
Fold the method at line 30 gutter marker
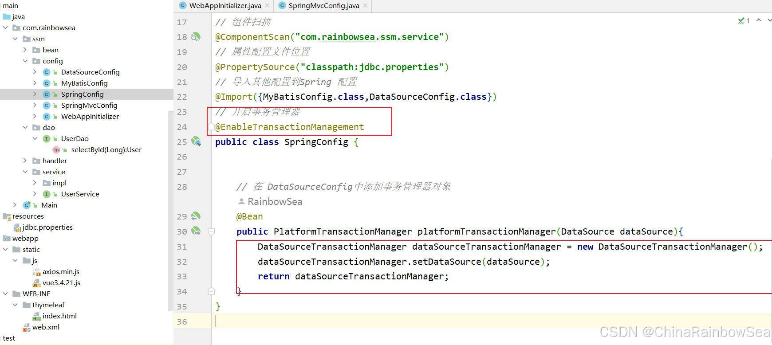pyautogui.click(x=212, y=231)
